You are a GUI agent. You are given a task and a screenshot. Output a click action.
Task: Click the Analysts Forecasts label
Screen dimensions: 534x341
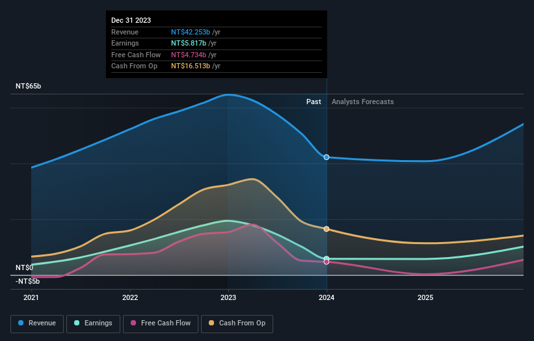tap(363, 102)
